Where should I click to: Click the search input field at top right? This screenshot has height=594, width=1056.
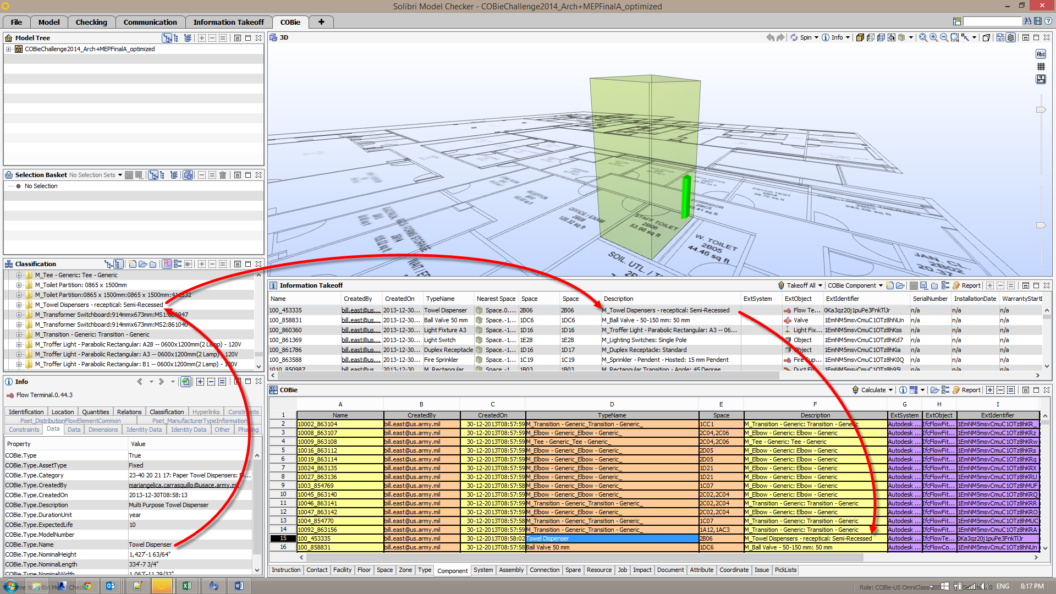[992, 21]
